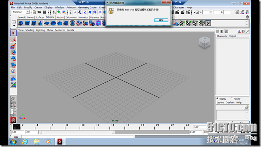Viewport: 261px width, 147px height.
Task: Select the Render layer radio button
Action: pos(231,99)
